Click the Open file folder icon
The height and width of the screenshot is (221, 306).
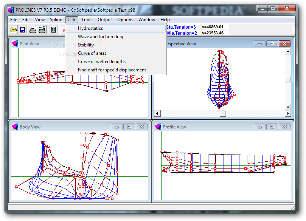click(x=14, y=30)
